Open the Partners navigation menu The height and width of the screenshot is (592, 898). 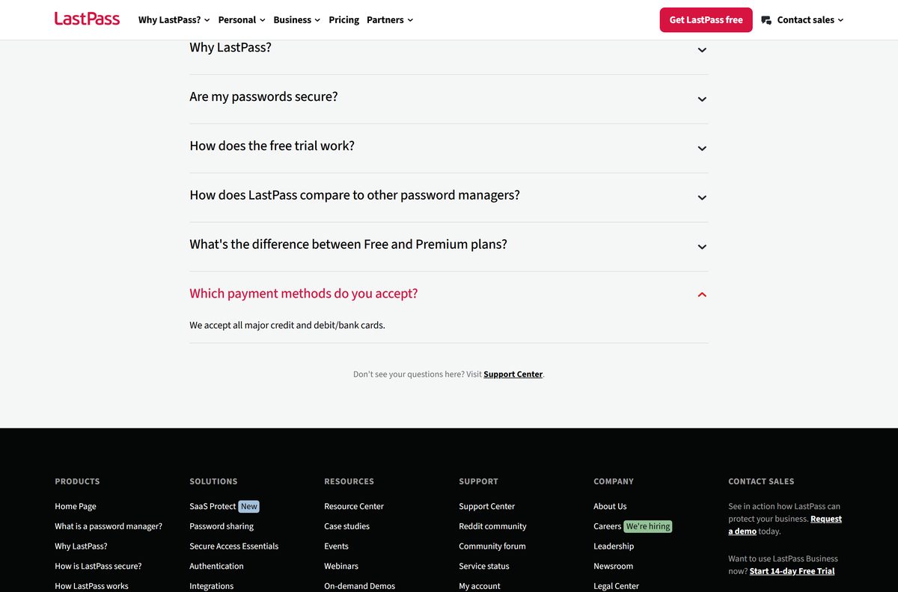(x=390, y=20)
